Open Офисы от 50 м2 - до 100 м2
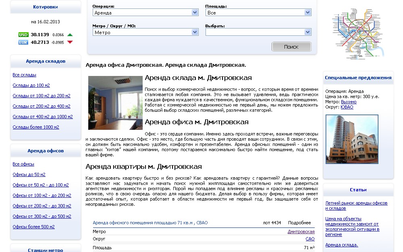The image size is (403, 252). coord(41,185)
